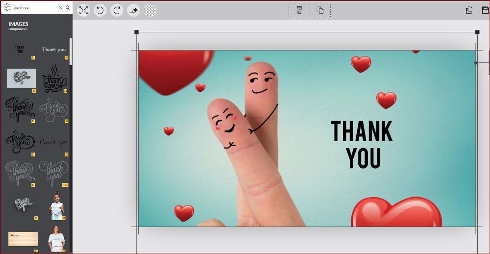Image resolution: width=490 pixels, height=254 pixels.
Task: Pick the FREE grey brush 'thank you' thumbnail
Action: click(54, 174)
